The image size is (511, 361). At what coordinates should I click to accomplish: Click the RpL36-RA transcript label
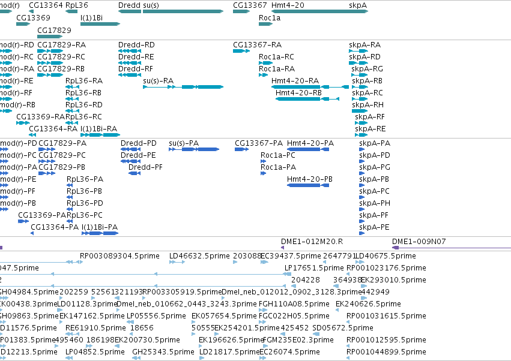click(84, 81)
